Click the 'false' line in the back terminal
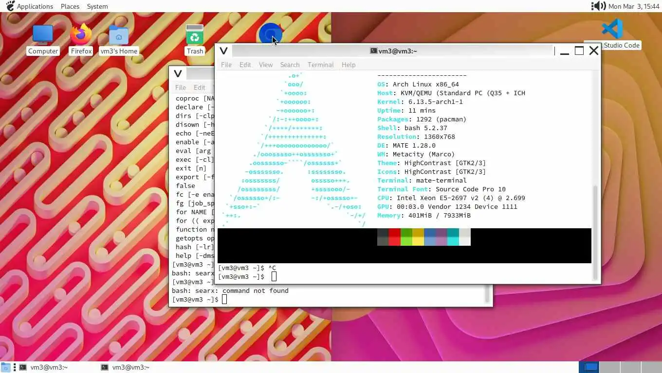Screen dimensions: 662x373 click(185, 186)
